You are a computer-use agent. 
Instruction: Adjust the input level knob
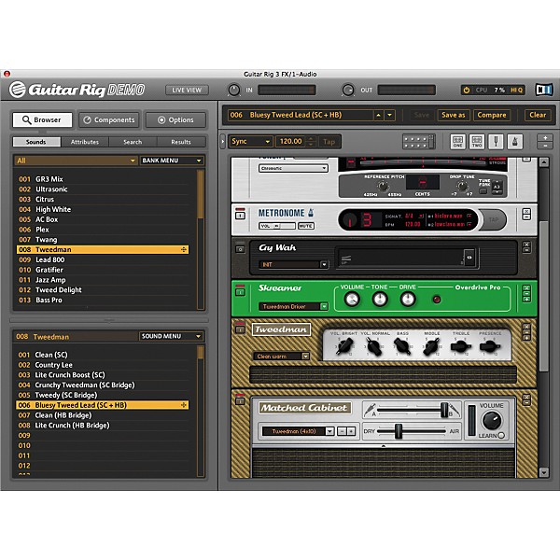coord(234,90)
